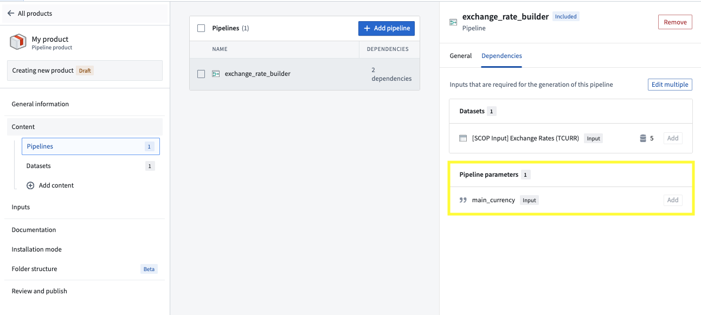Screen dimensions: 701x315
Task: Open Review and publish section
Action: coord(40,291)
